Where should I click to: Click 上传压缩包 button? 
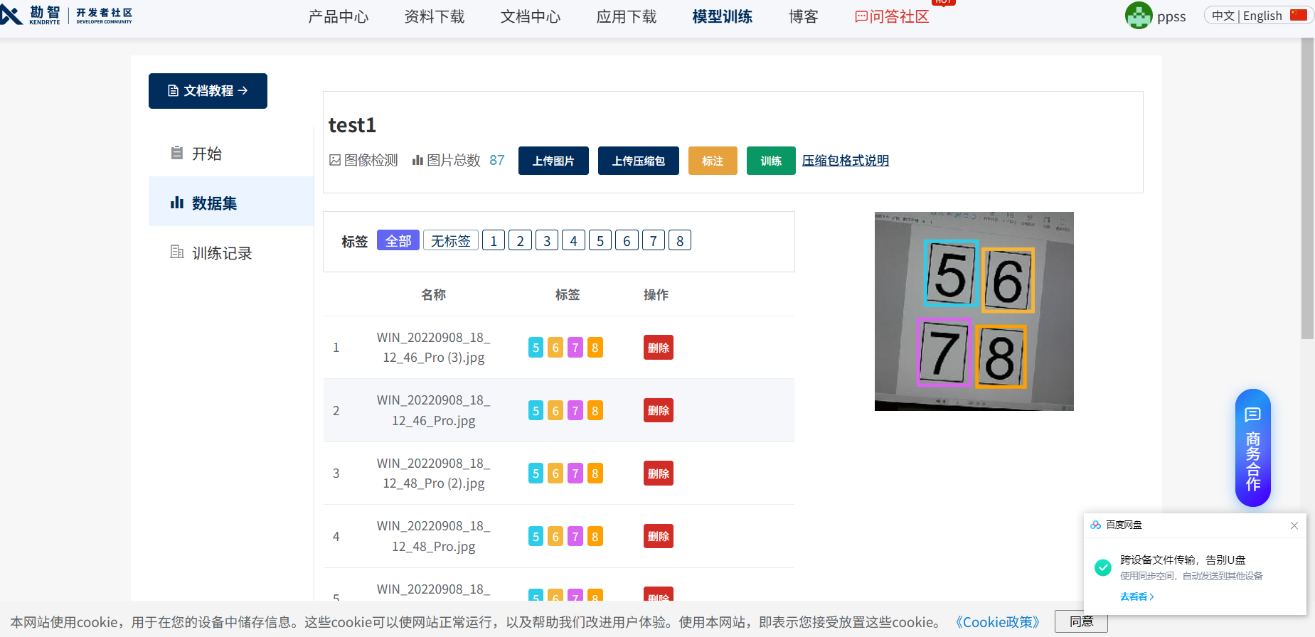pyautogui.click(x=639, y=161)
